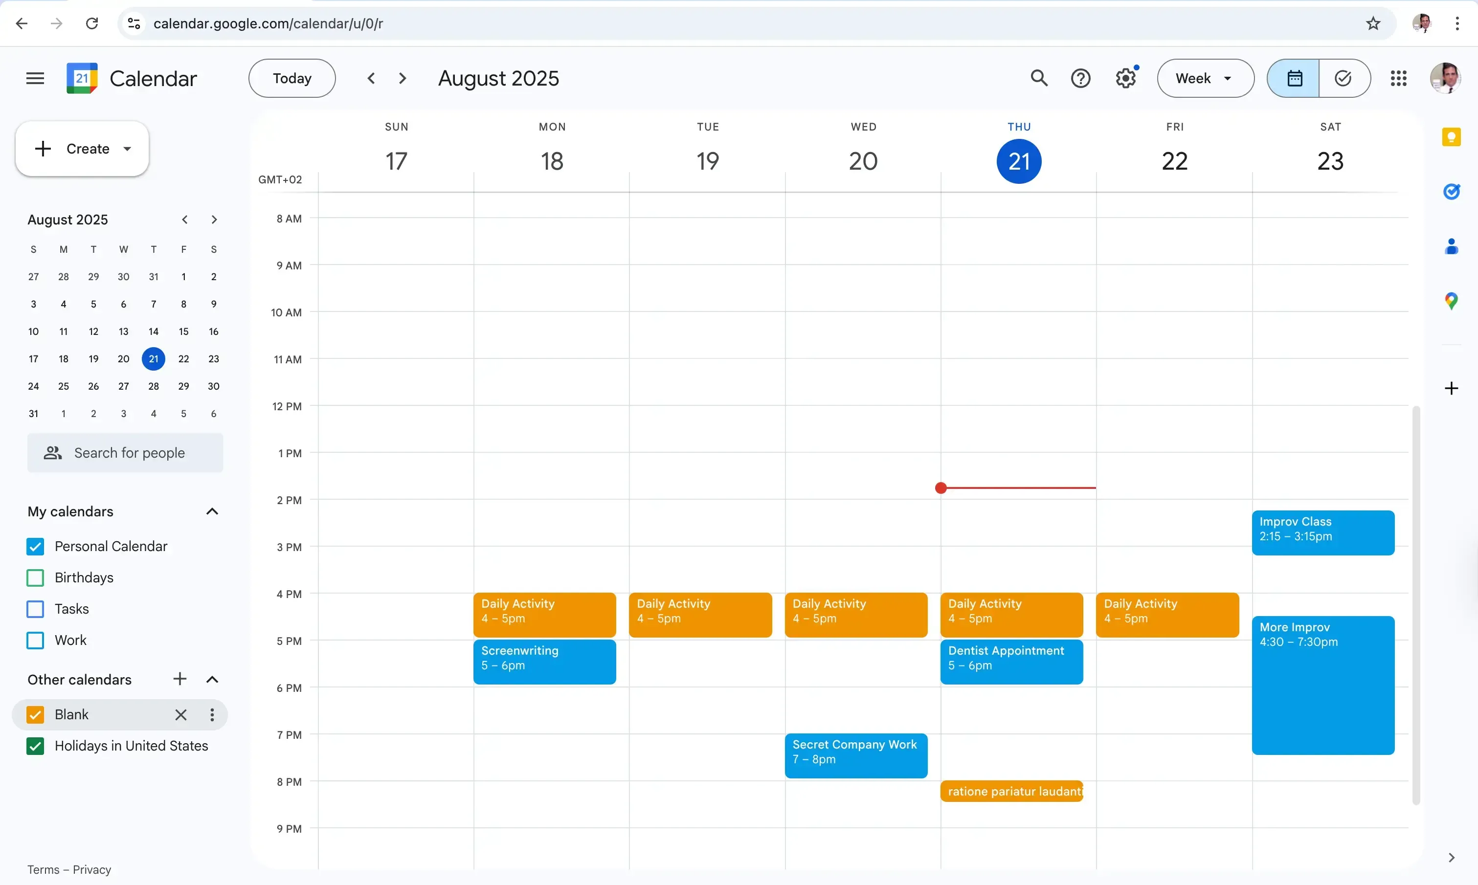1478x885 pixels.
Task: Open the main hamburger menu
Action: pyautogui.click(x=35, y=78)
